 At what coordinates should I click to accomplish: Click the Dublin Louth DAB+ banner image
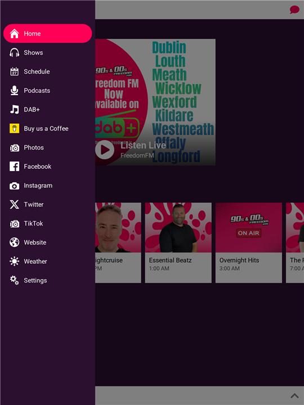click(x=155, y=102)
